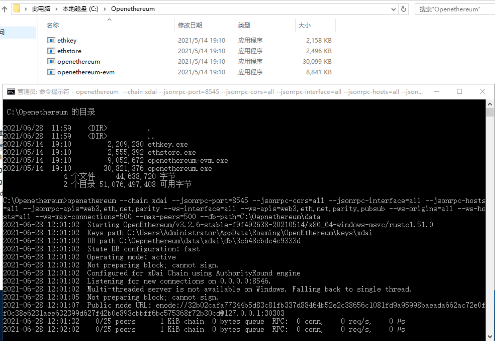495x341 pixels.
Task: Click the openethereum-evm application file icon
Action: pyautogui.click(x=51, y=72)
